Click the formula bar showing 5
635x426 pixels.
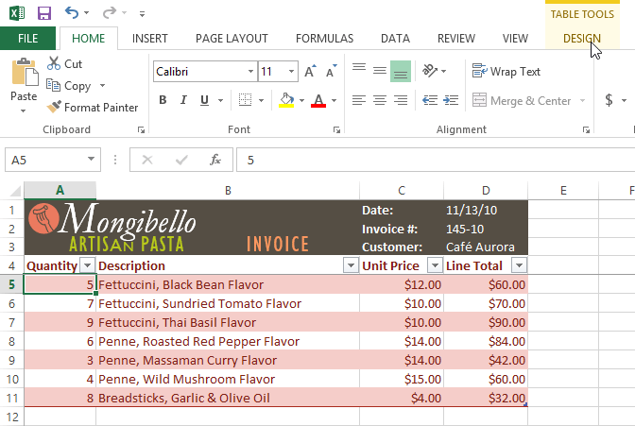[x=436, y=160]
